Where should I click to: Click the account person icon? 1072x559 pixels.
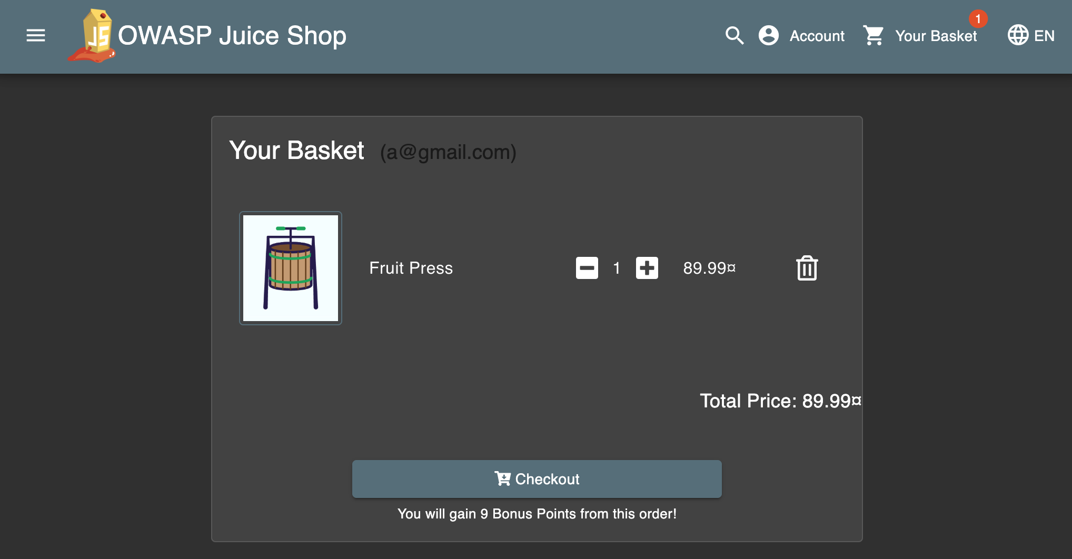[x=769, y=36]
